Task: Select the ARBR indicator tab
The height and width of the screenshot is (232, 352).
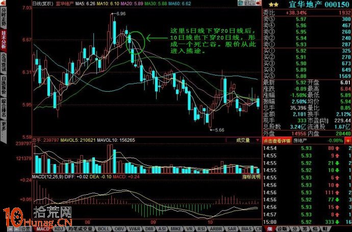Action: click(216, 229)
